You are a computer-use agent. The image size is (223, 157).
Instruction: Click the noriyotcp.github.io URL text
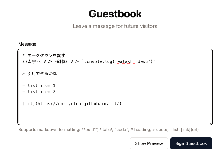tap(78, 104)
